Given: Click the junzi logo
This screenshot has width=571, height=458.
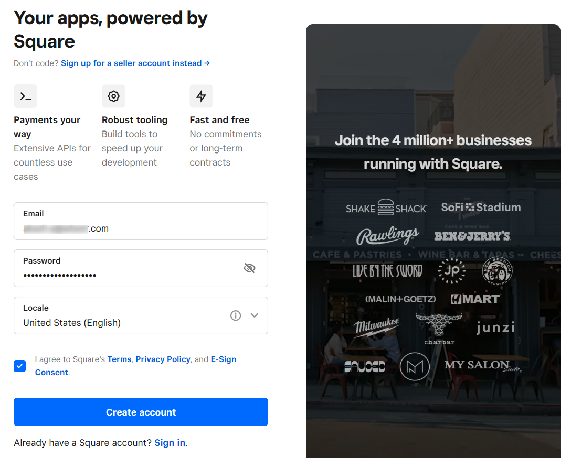Looking at the screenshot, I should click(x=495, y=327).
